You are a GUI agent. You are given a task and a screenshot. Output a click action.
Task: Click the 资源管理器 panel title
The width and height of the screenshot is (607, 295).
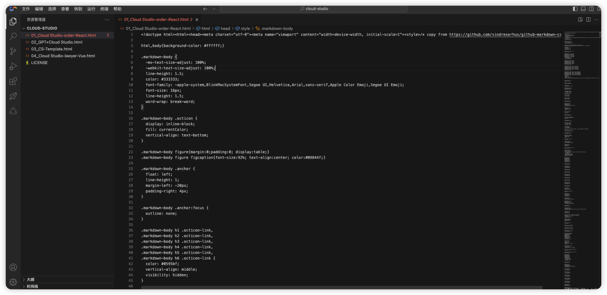click(36, 20)
